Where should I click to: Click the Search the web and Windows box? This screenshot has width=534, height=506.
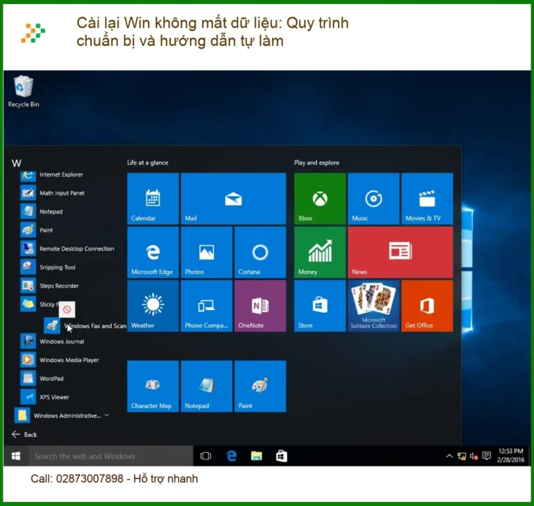[111, 456]
